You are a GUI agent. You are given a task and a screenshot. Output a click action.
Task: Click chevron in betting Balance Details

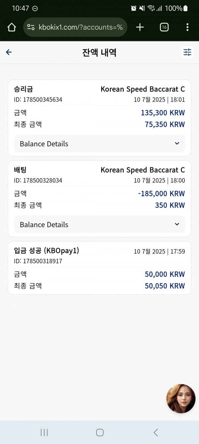[177, 224]
